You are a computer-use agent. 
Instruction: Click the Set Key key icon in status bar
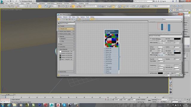[149, 100]
